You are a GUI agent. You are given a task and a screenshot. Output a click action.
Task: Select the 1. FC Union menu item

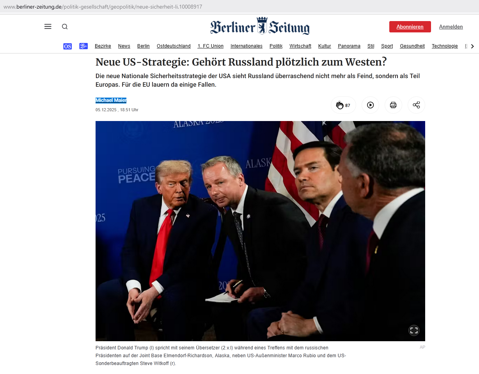[211, 46]
